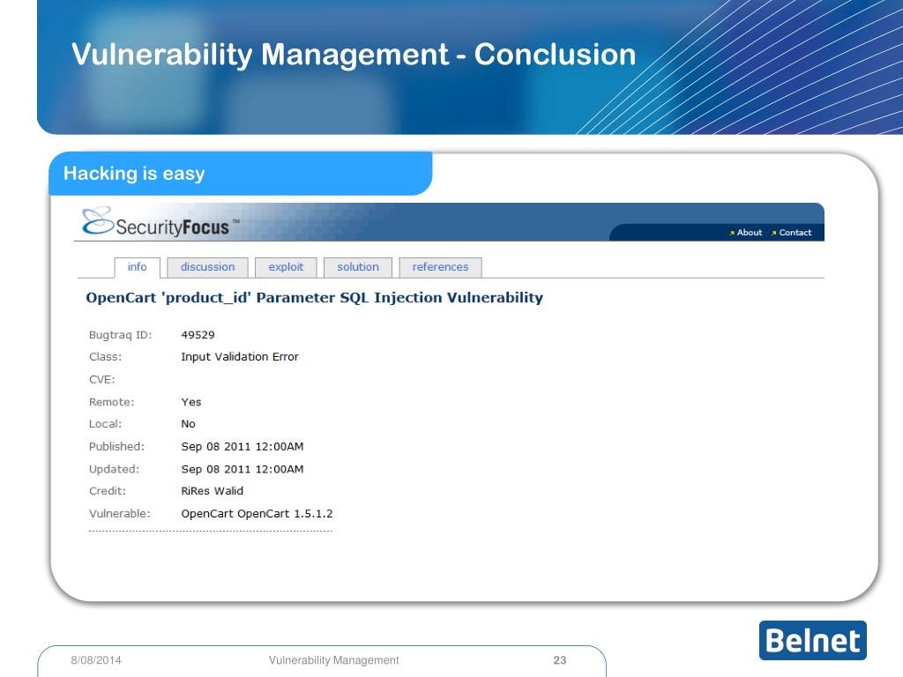
Task: Click the 'Published:' label
Action: pos(116,447)
